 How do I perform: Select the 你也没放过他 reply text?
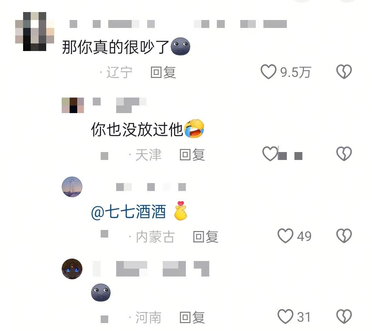137,130
